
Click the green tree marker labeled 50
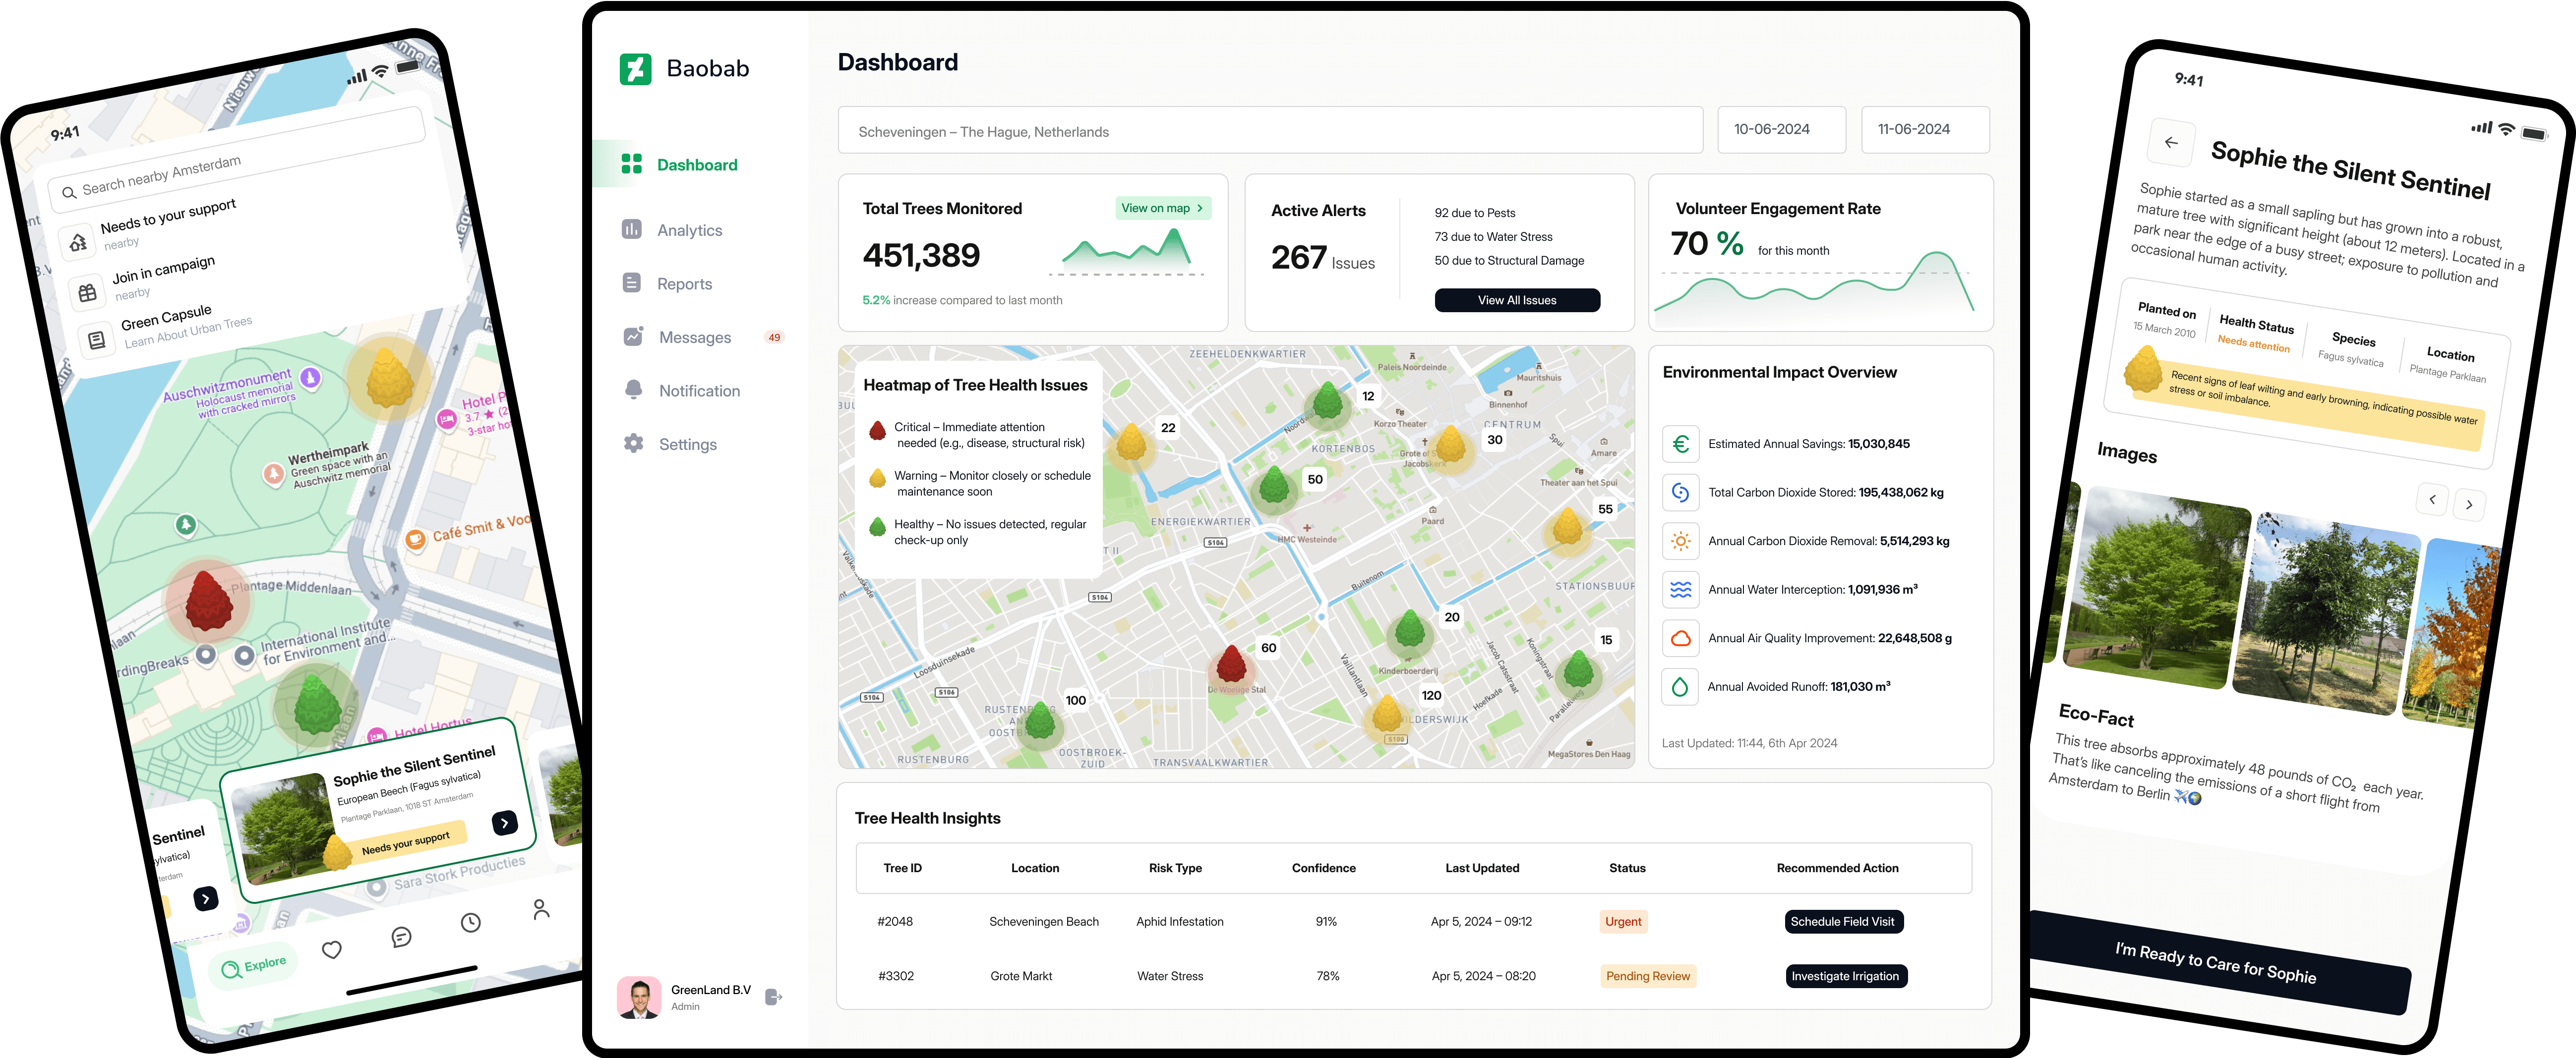[x=1274, y=487]
